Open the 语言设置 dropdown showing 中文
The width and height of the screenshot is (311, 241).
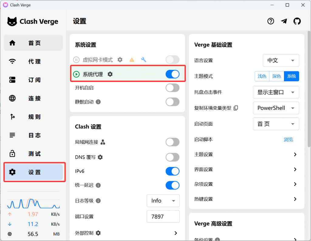tap(281, 60)
